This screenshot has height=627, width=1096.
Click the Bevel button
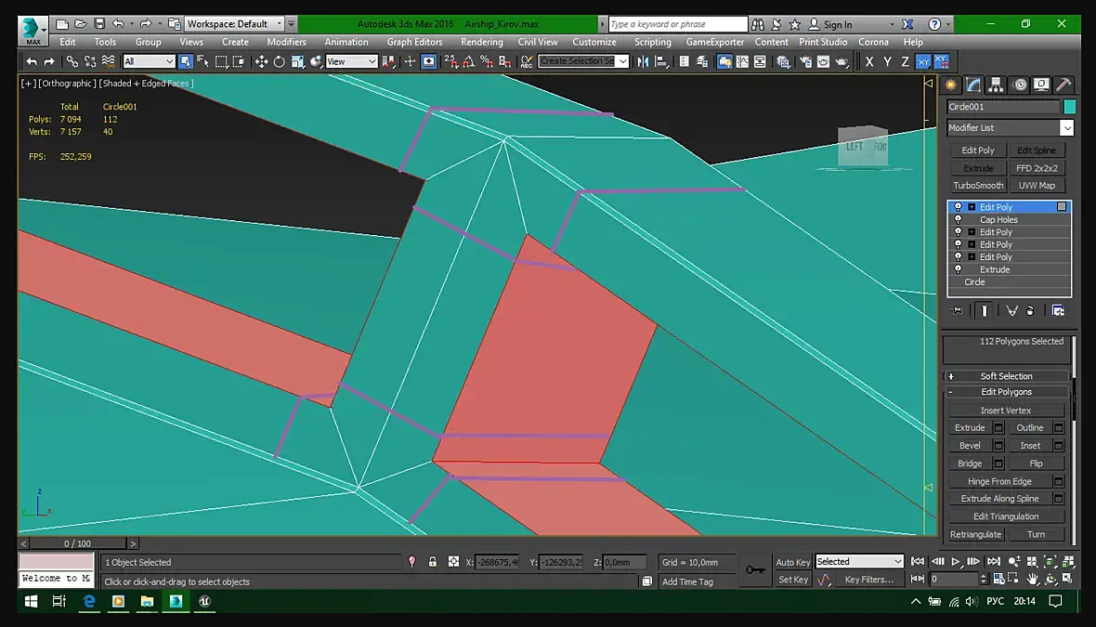970,446
